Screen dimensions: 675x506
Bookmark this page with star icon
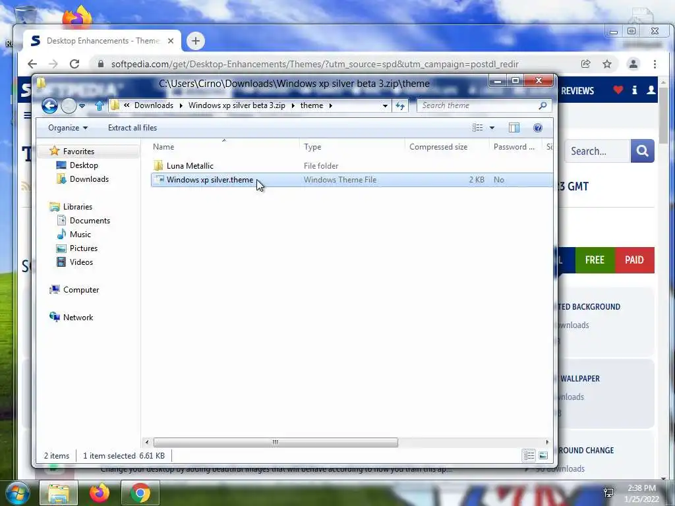[607, 64]
